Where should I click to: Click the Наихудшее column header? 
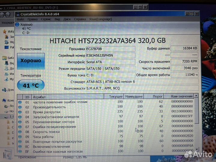pos(134,97)
